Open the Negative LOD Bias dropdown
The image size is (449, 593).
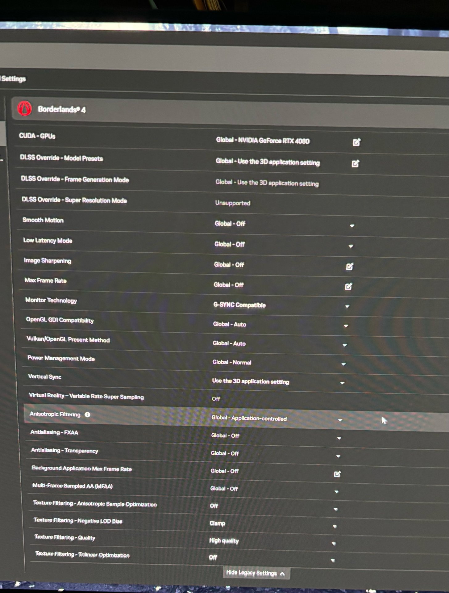(335, 526)
